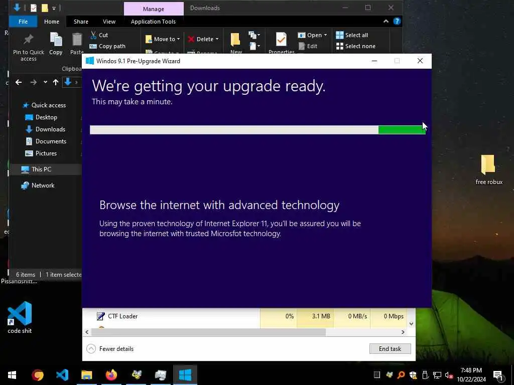Image resolution: width=514 pixels, height=385 pixels.
Task: Click the End task button
Action: point(390,349)
